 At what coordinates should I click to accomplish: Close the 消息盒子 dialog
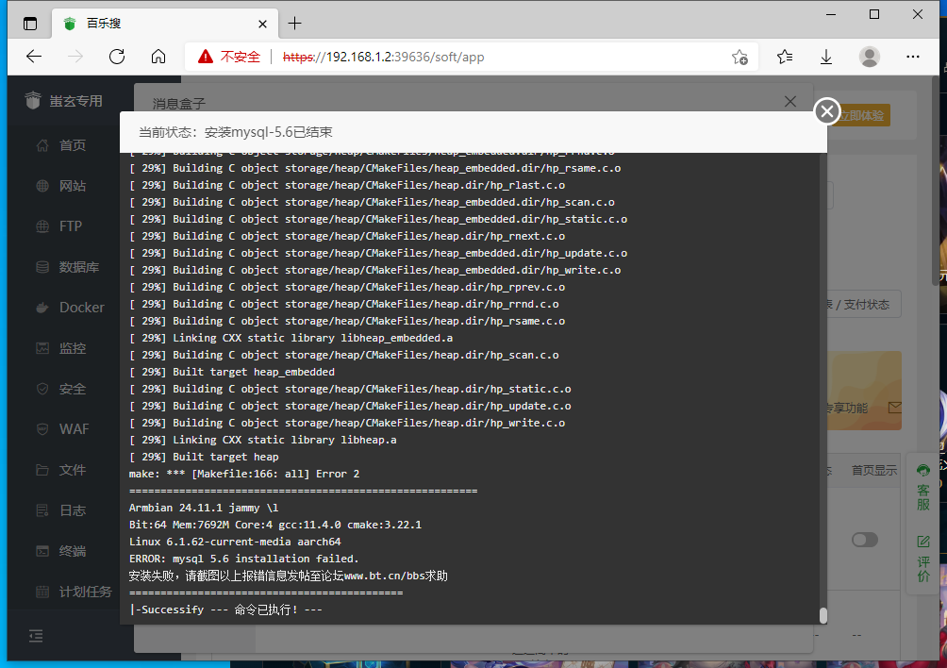[790, 102]
